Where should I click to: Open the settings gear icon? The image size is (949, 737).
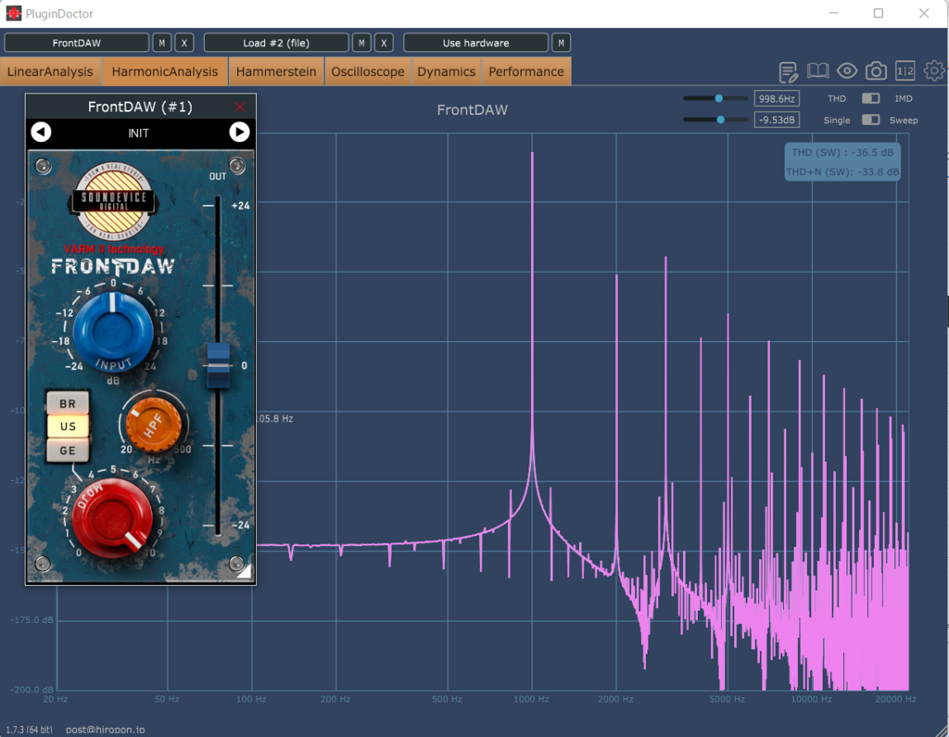coord(934,70)
